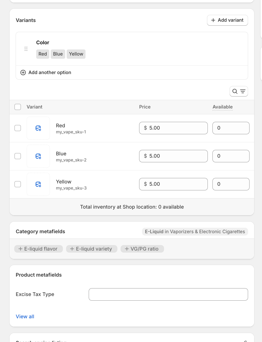Click the drag handle beside Color option
The width and height of the screenshot is (262, 342).
click(26, 49)
